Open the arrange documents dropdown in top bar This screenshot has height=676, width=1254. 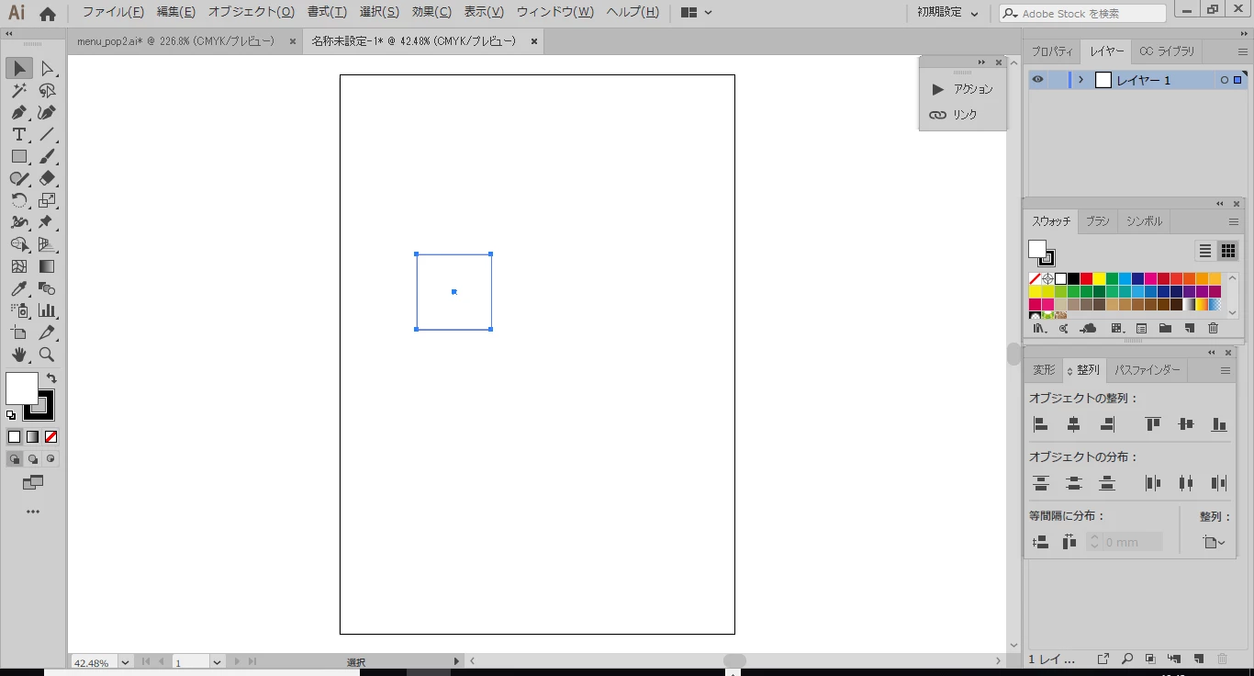[x=698, y=13]
